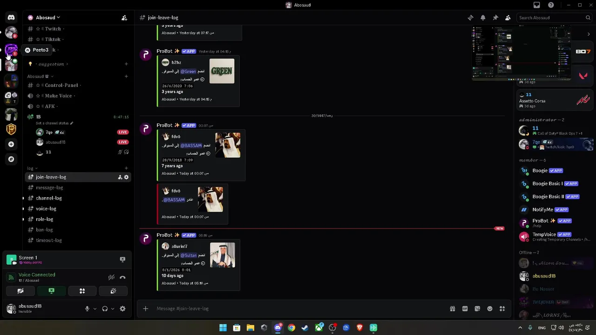Open the voice-log channel
Image resolution: width=596 pixels, height=335 pixels.
78,209
